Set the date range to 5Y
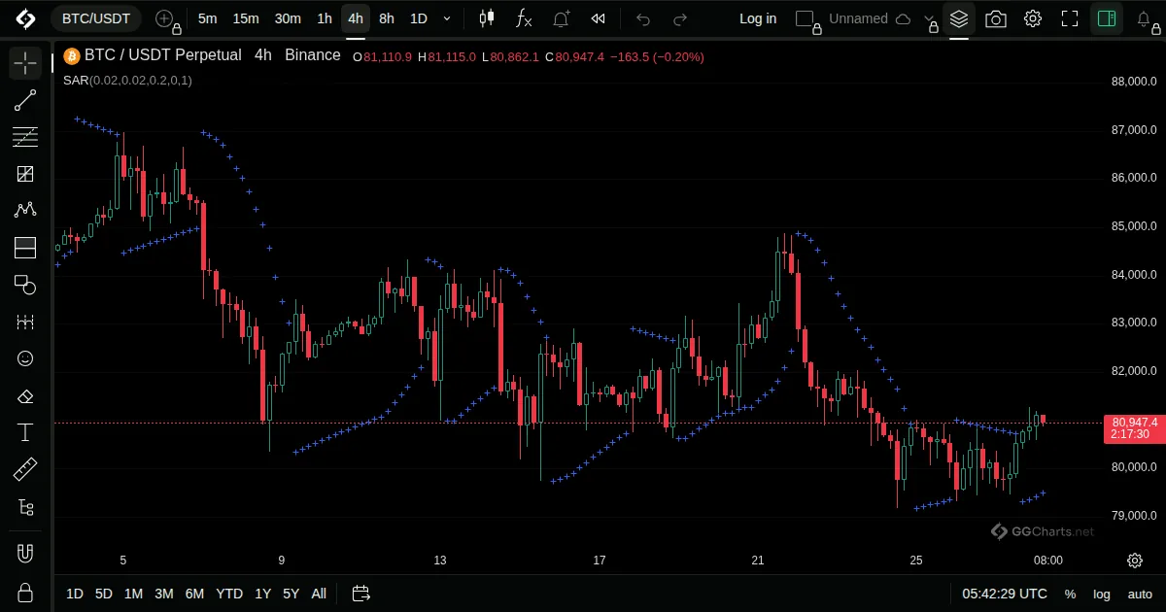Screen dimensions: 1166x612 (291, 594)
